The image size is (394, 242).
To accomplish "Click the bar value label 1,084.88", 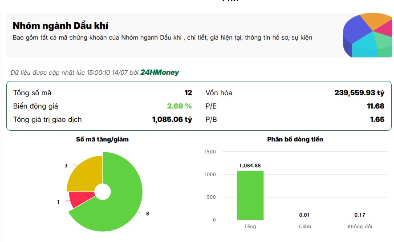I will pyautogui.click(x=250, y=165).
